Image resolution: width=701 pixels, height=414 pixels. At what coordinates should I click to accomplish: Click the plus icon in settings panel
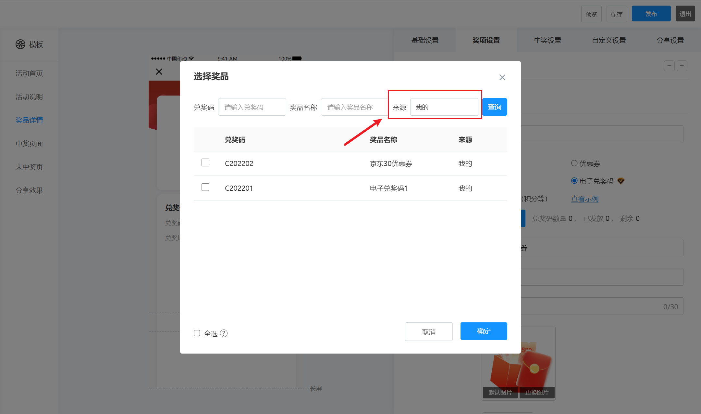click(x=682, y=66)
